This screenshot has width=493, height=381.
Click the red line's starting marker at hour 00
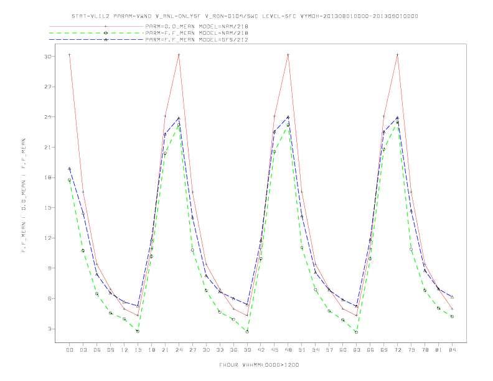click(70, 55)
